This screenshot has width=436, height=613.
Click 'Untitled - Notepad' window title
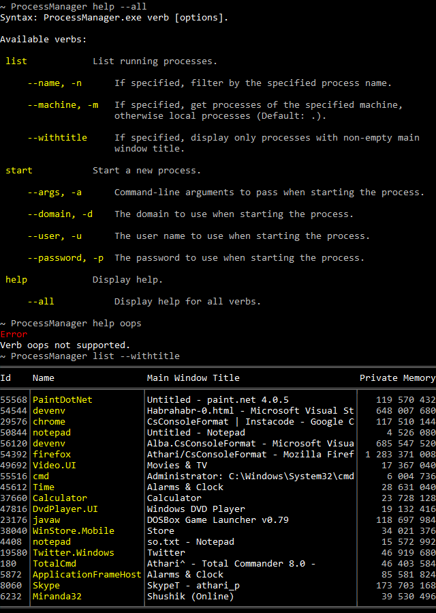[x=196, y=433]
